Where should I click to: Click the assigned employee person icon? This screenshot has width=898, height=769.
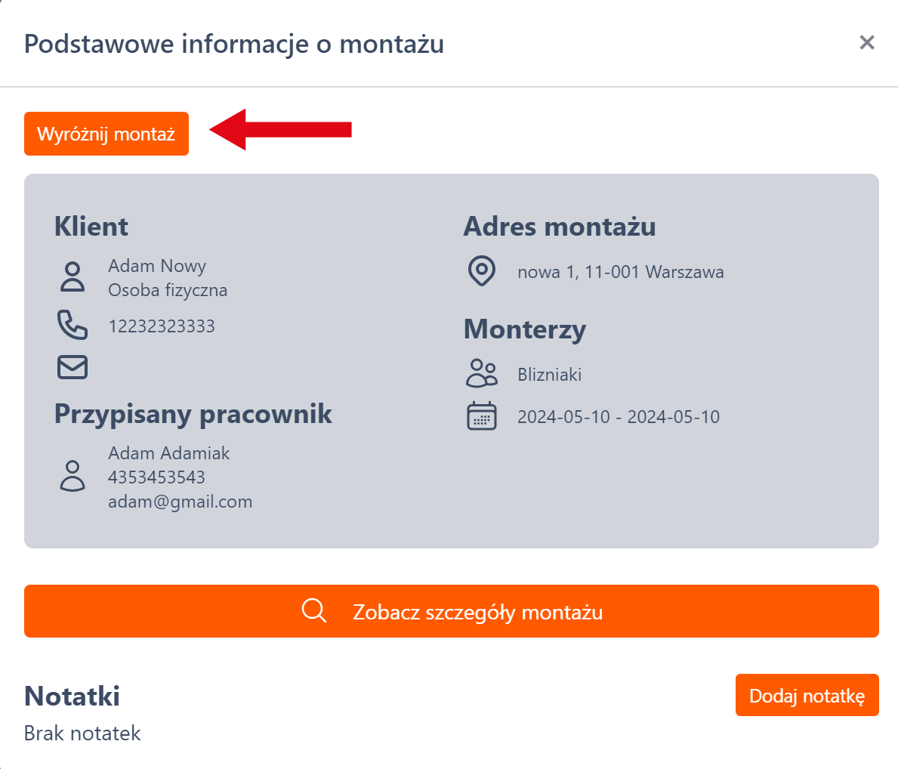[73, 477]
